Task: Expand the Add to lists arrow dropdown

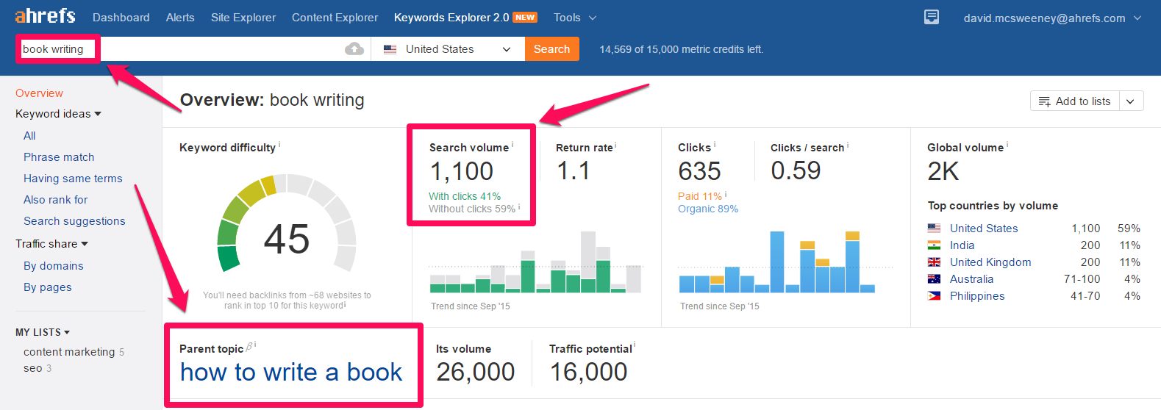Action: tap(1131, 101)
